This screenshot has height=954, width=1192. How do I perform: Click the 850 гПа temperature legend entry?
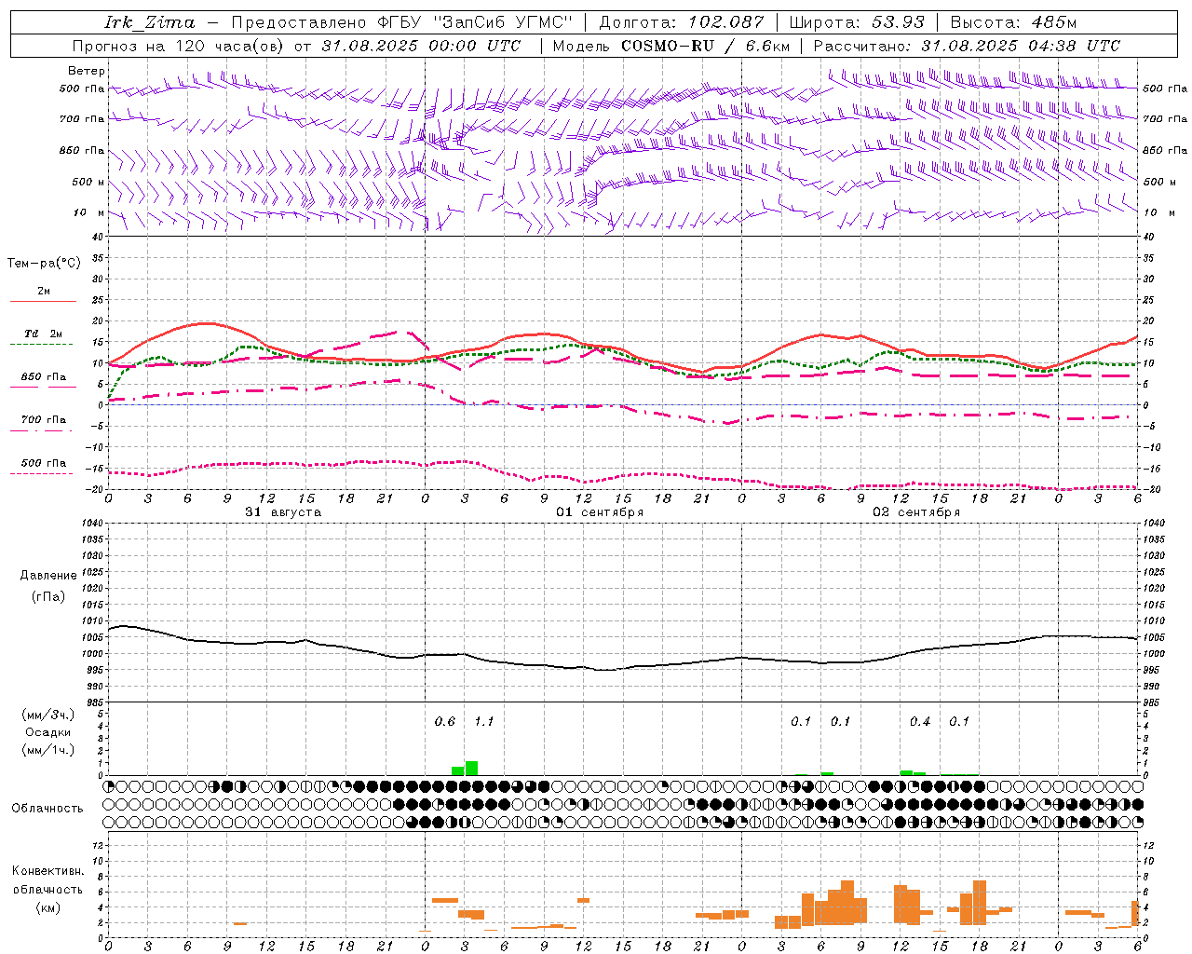[43, 377]
